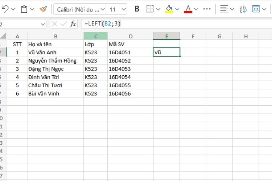This screenshot has height=181, width=272.
Task: Click the Merge cells icon
Action: [256, 9]
